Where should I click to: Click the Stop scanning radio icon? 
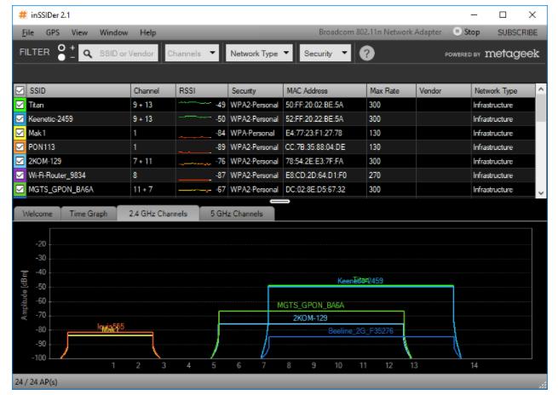(457, 31)
